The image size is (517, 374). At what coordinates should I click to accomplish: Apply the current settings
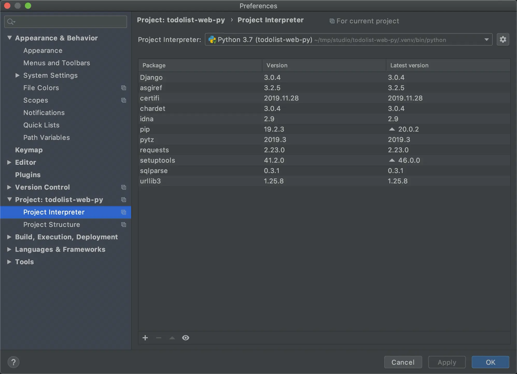[446, 362]
